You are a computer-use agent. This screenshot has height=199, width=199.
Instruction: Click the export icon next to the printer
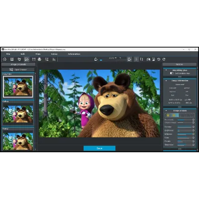pos(47,59)
